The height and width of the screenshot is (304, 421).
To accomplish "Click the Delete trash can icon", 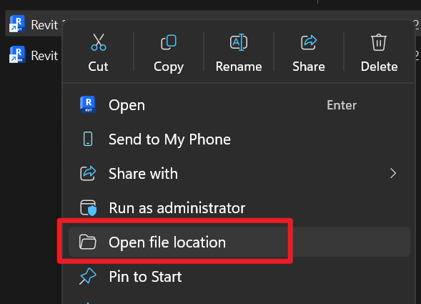I will click(x=379, y=42).
